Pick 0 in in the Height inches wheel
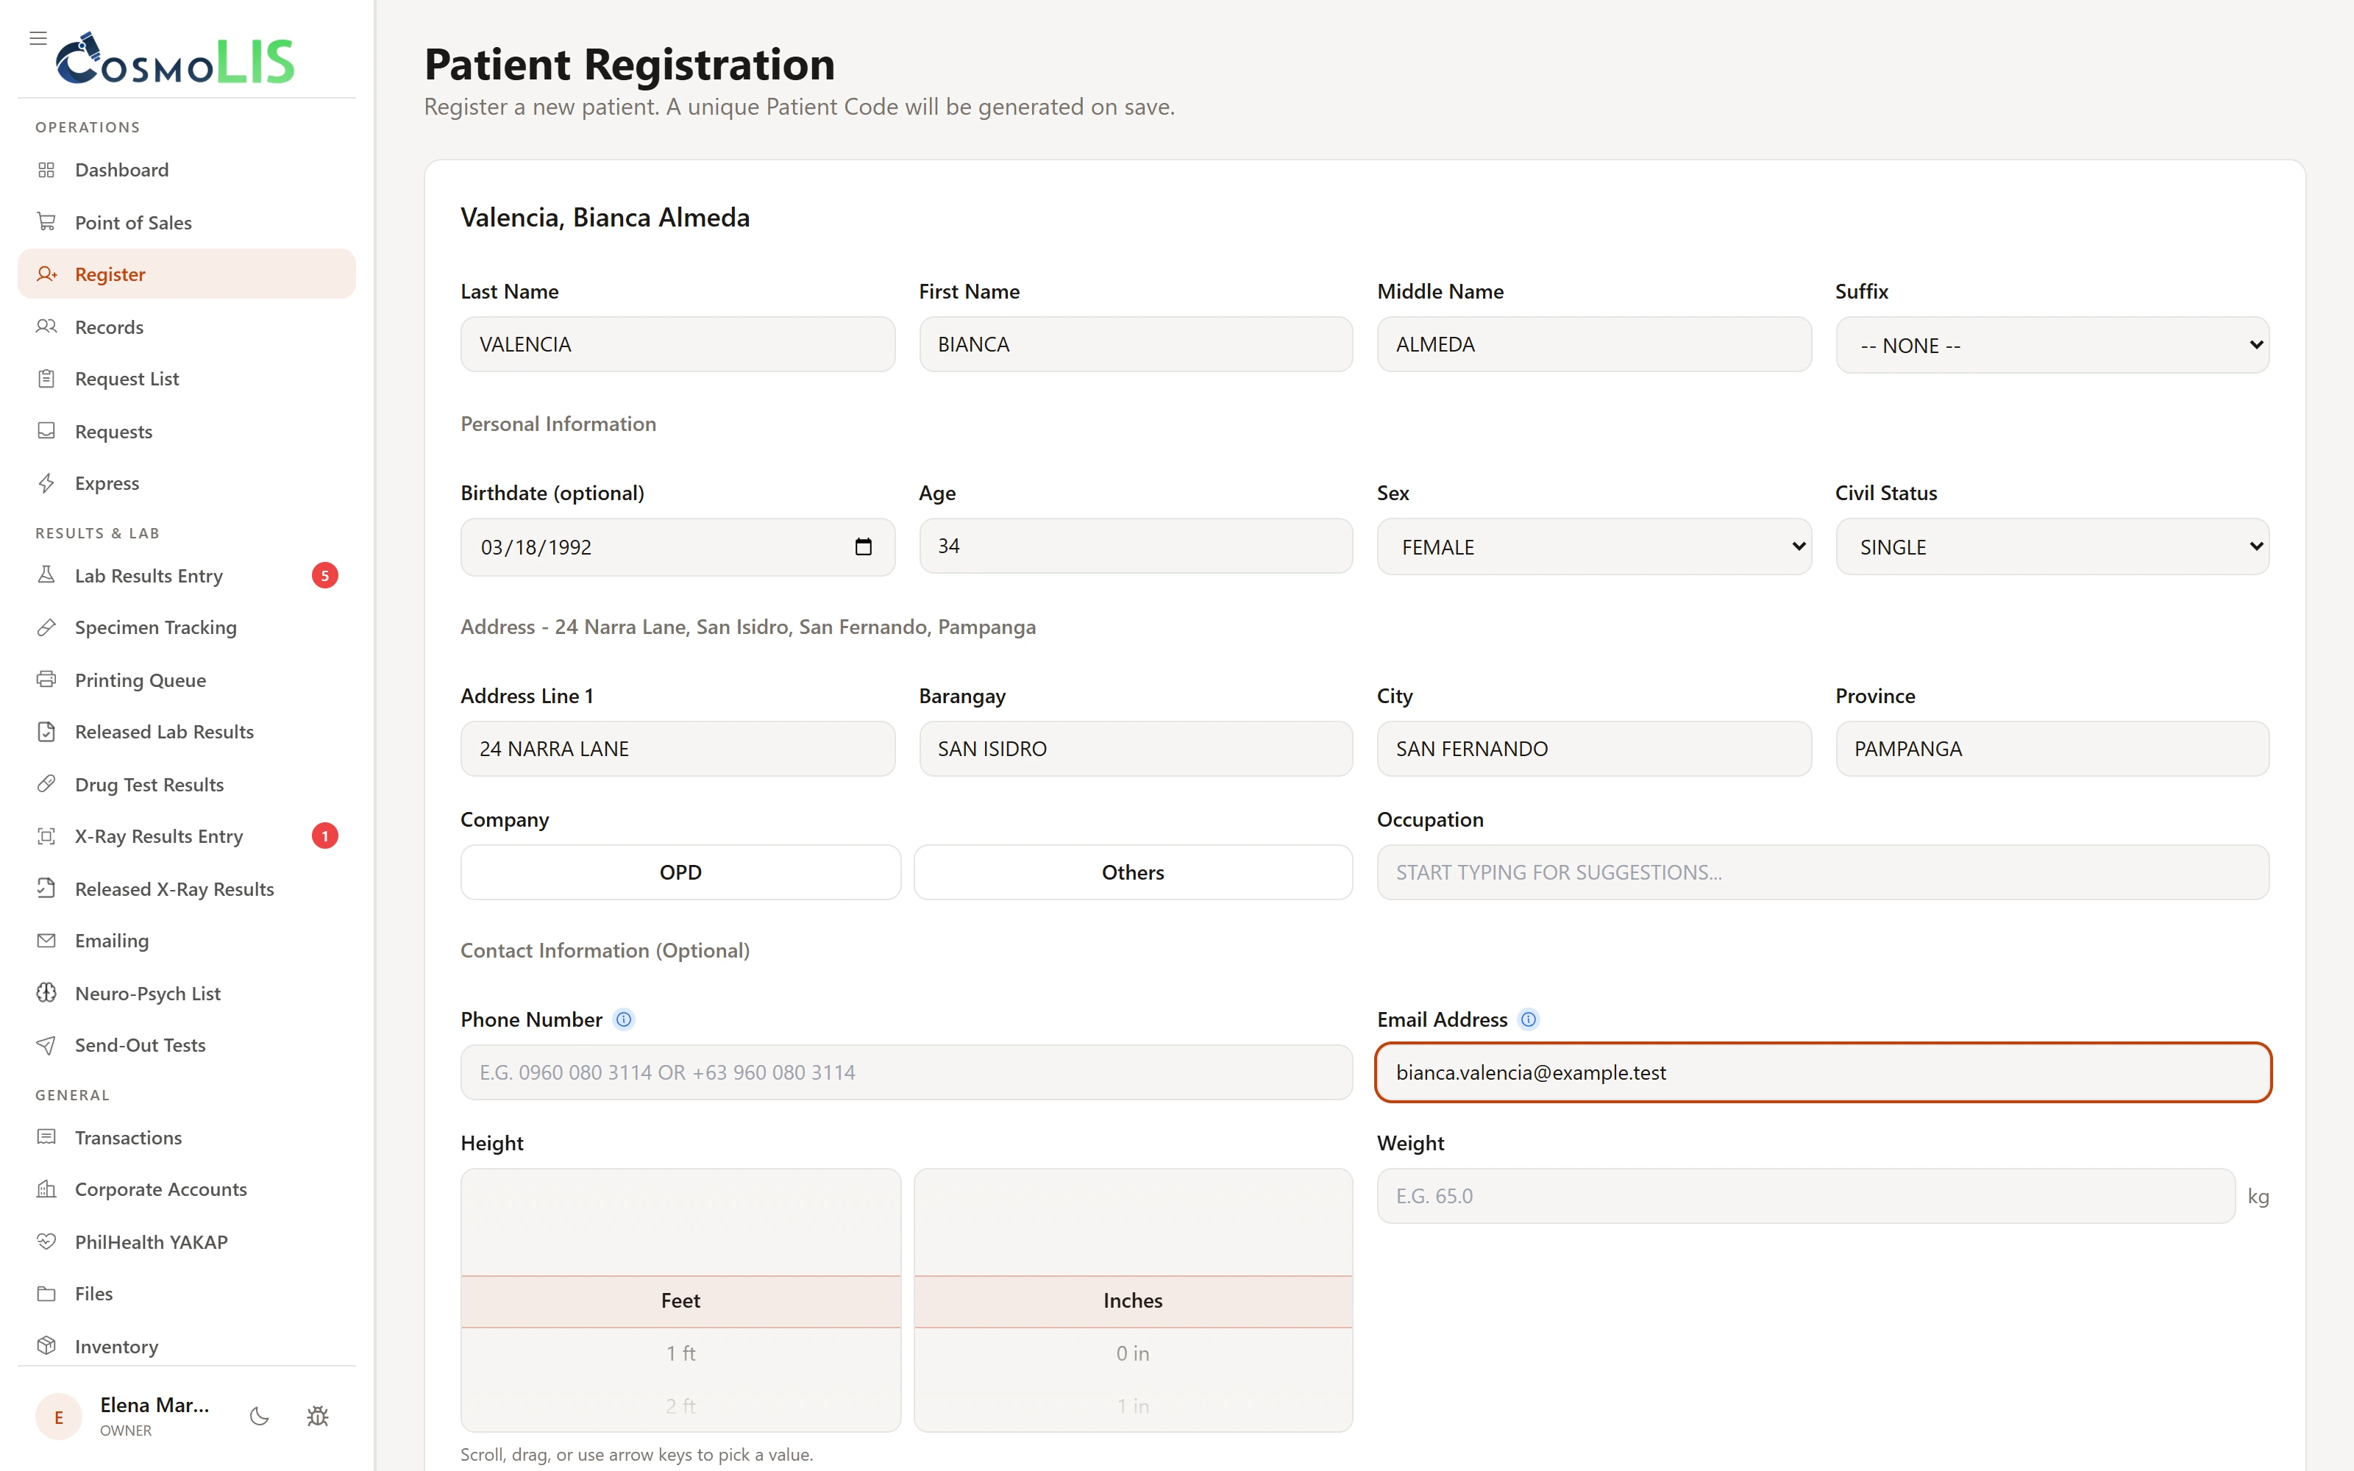The width and height of the screenshot is (2354, 1471). coord(1133,1353)
